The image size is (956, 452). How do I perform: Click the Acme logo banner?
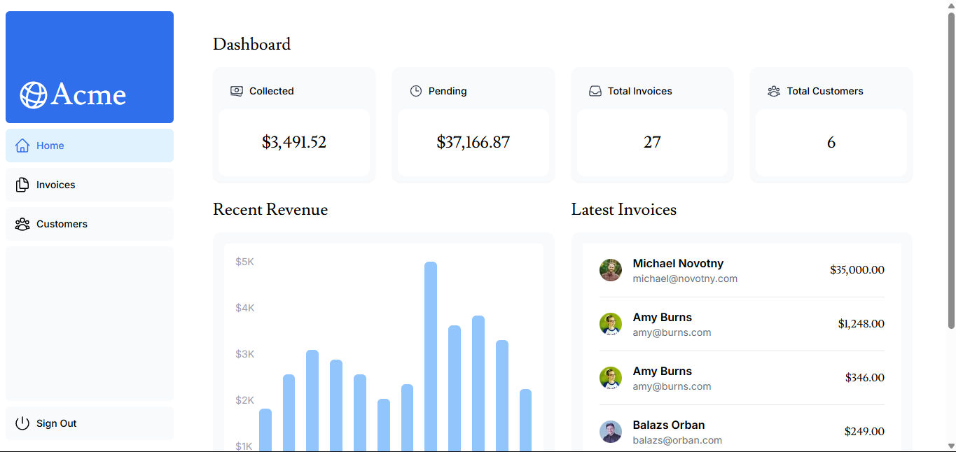click(x=89, y=66)
